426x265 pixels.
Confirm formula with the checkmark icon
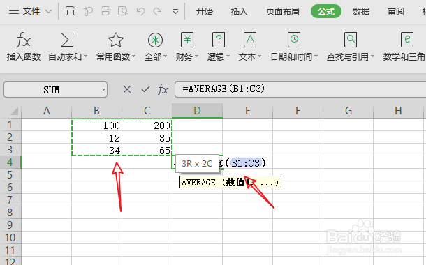(x=146, y=89)
